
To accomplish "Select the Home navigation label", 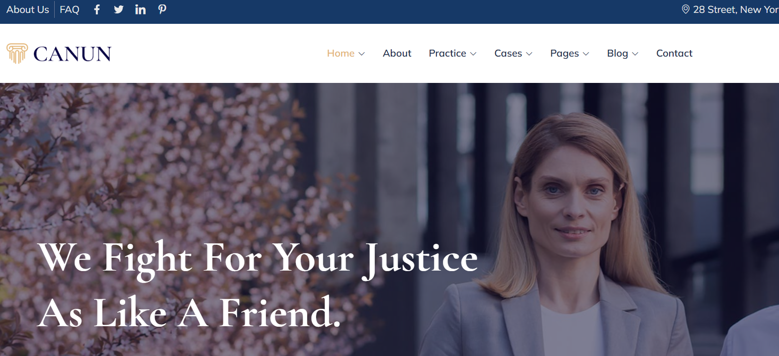I will coord(341,53).
